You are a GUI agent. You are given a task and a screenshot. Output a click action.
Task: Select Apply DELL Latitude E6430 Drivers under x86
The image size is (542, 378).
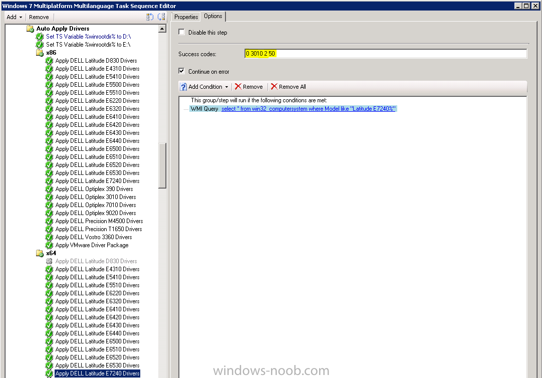coord(98,133)
